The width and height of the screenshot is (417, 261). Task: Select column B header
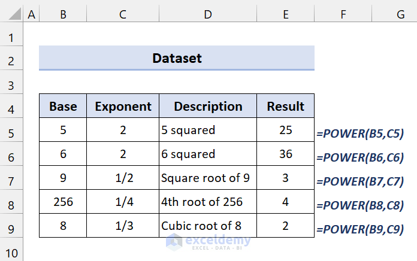[x=63, y=14]
